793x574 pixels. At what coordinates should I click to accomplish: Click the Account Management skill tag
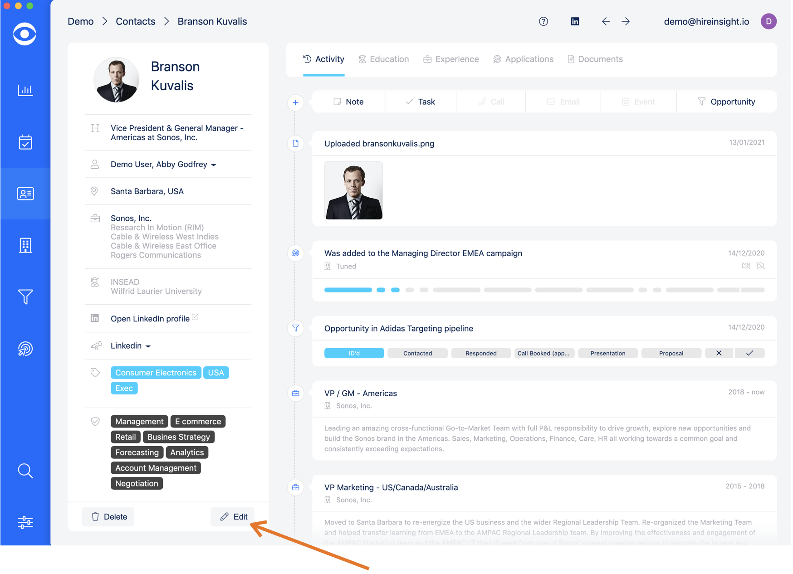coord(156,468)
